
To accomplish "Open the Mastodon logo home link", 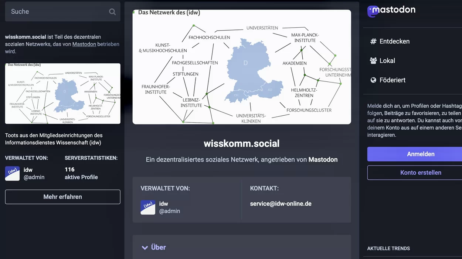I will (391, 11).
